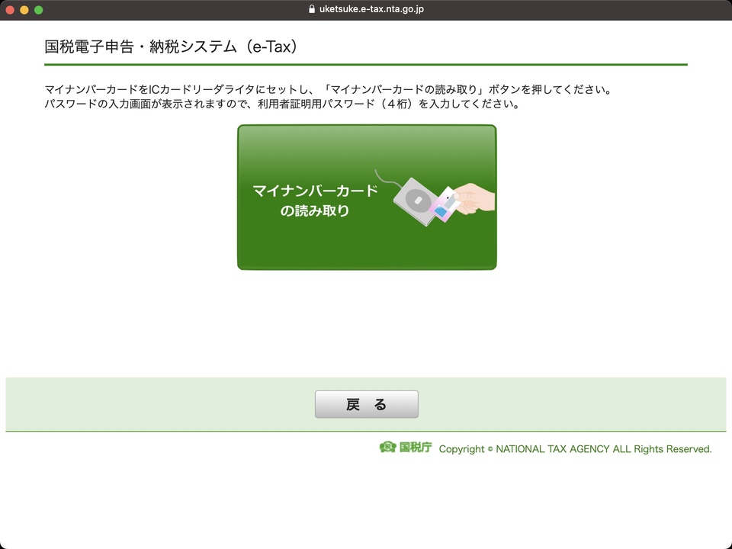
Task: Click the 国税電子申告・納税システム (e-Tax) heading
Action: [171, 47]
